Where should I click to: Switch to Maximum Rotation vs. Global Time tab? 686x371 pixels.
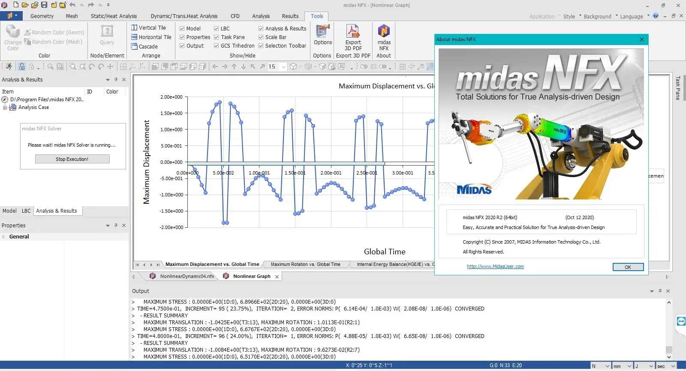pos(306,264)
